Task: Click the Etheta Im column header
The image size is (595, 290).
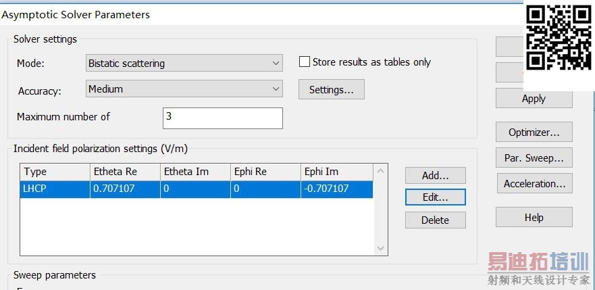Action: point(195,172)
